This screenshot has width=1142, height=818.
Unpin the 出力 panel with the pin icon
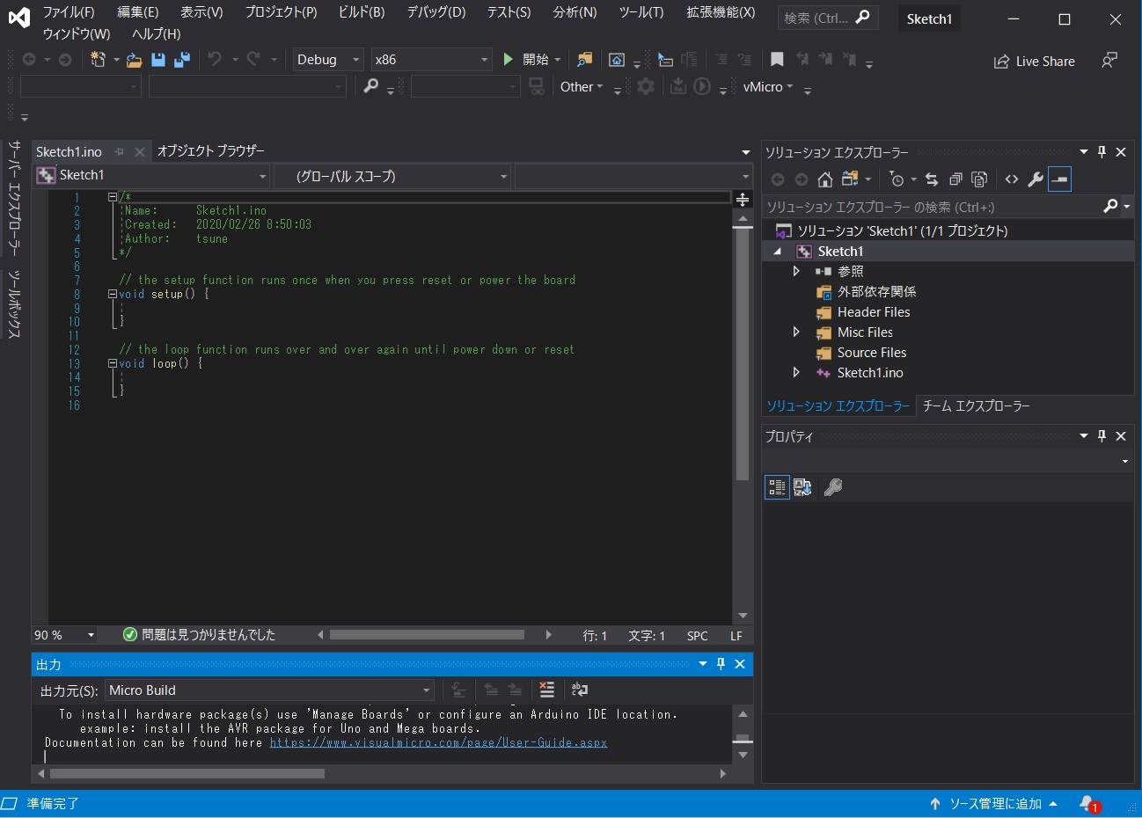(720, 664)
